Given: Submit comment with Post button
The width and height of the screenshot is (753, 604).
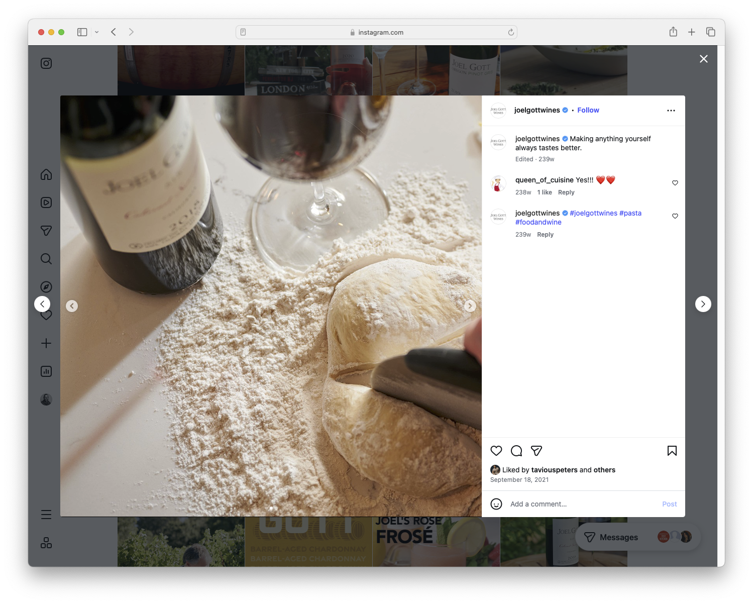Looking at the screenshot, I should pyautogui.click(x=669, y=504).
